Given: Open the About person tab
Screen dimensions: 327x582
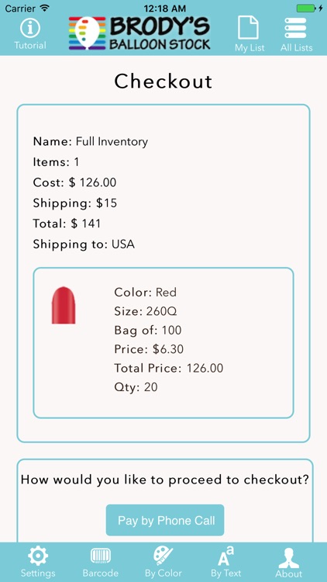Looking at the screenshot, I should [289, 563].
